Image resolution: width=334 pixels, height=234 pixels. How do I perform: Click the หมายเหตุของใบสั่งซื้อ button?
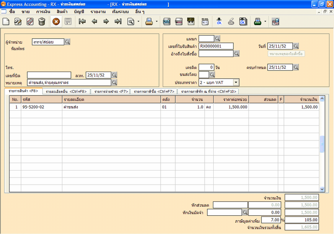pyautogui.click(x=286, y=54)
